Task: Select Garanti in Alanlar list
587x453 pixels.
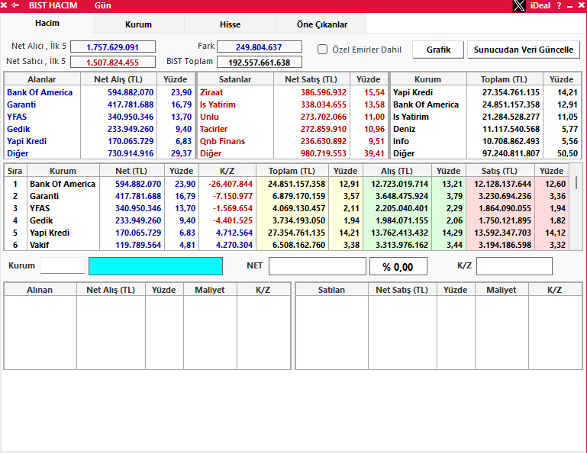Action: click(21, 104)
